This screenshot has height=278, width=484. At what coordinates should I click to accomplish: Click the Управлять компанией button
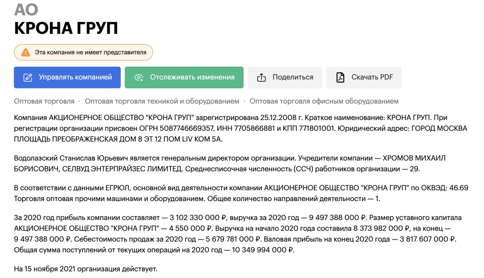pyautogui.click(x=67, y=77)
